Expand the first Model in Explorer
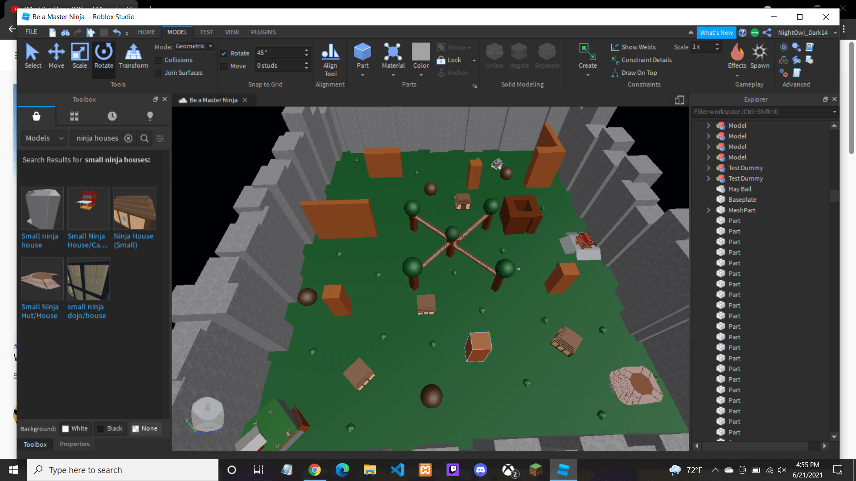The image size is (856, 481). pyautogui.click(x=708, y=126)
